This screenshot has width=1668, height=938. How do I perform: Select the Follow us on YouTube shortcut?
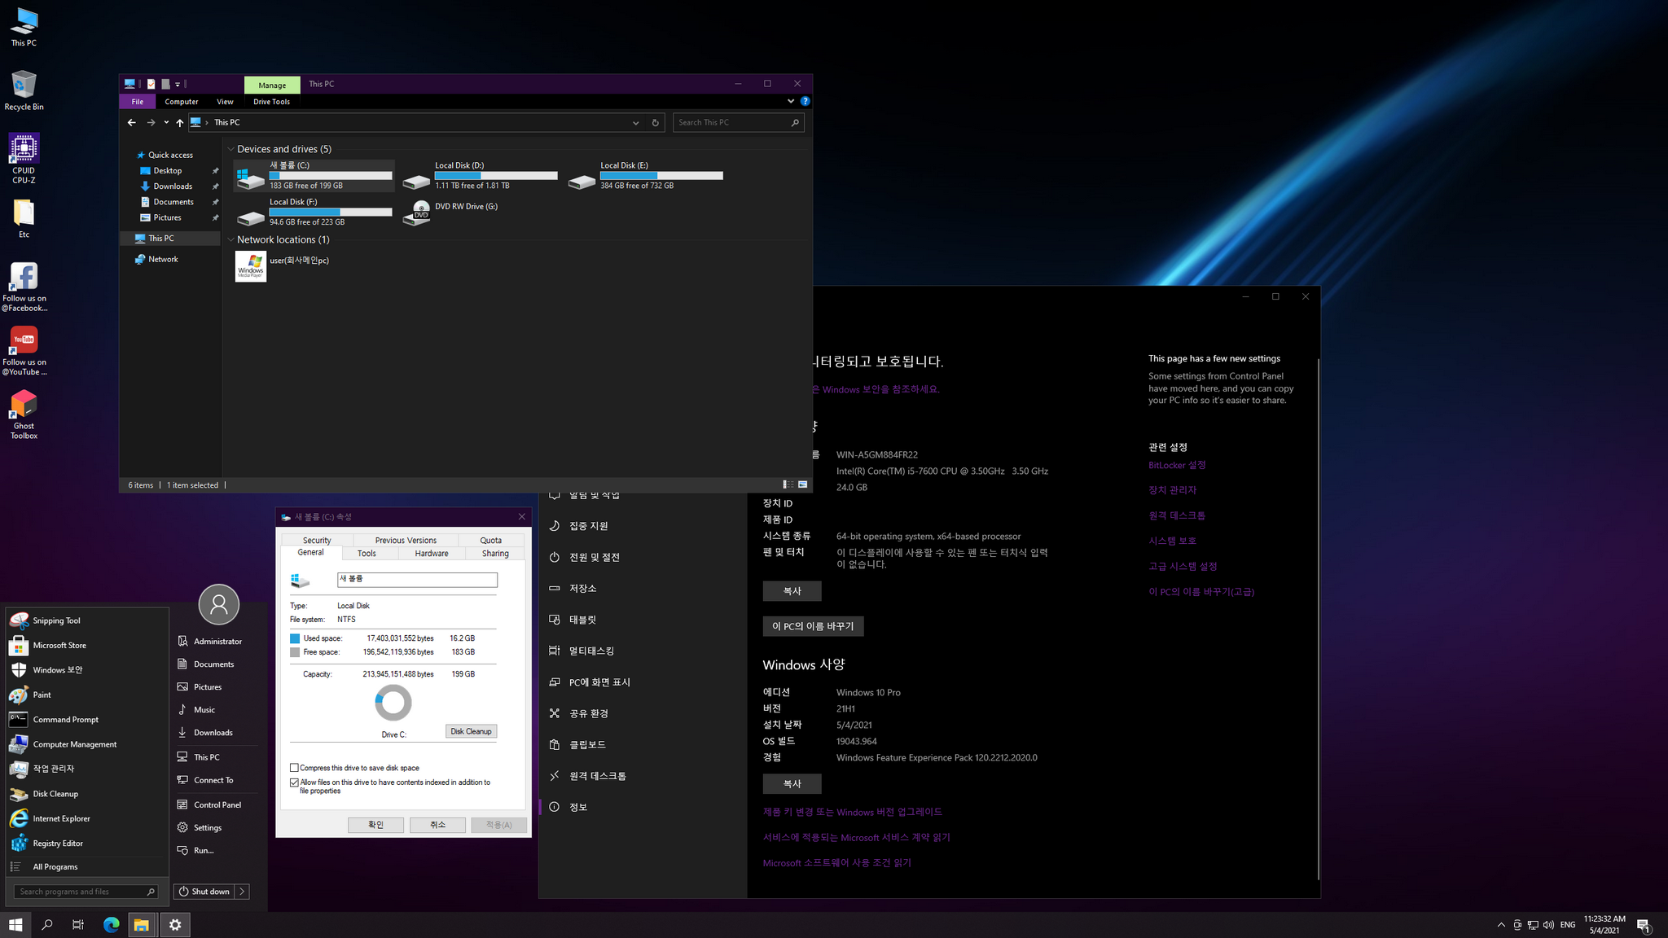click(24, 351)
